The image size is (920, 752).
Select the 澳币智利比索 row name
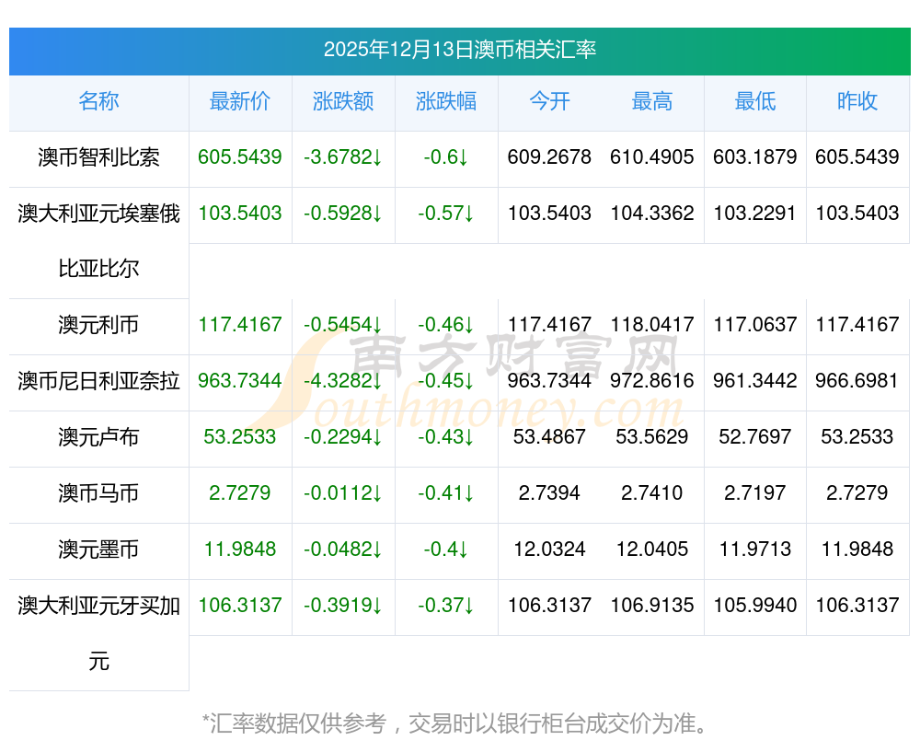[x=98, y=157]
